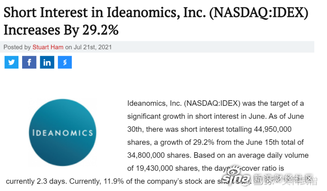The width and height of the screenshot is (327, 191).
Task: Click the 29.2% figure in the headline
Action: [100, 30]
